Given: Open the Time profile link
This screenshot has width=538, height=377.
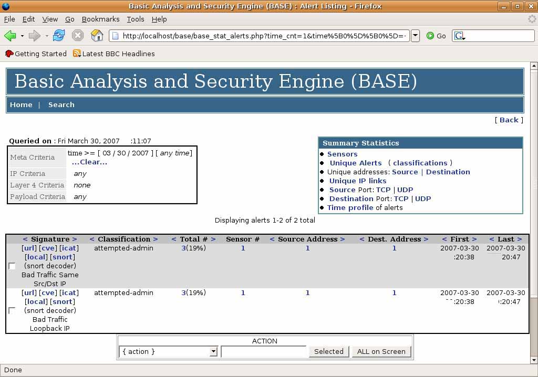Looking at the screenshot, I should [350, 207].
